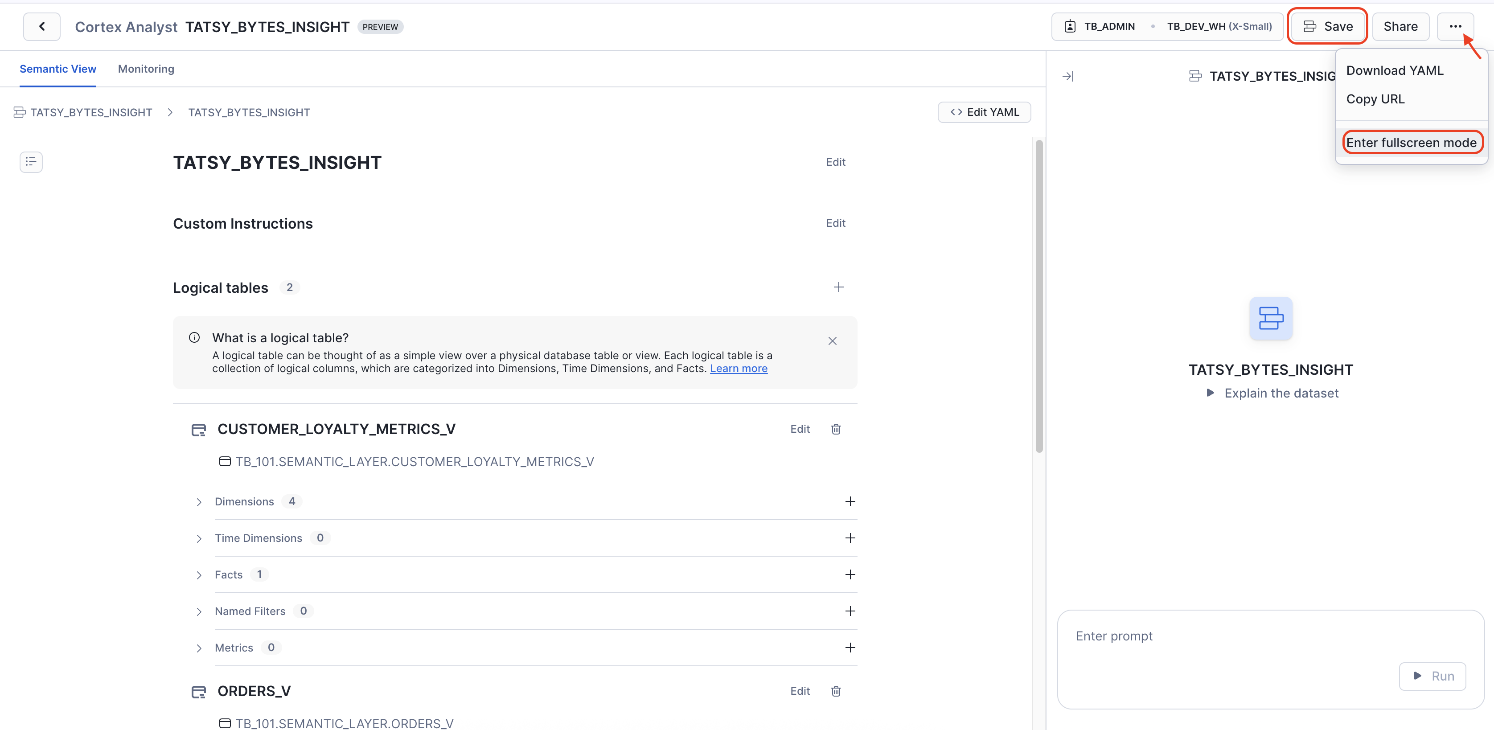Viewport: 1494px width, 730px height.
Task: Delete the CUSTOMER_LOYALTY_METRICS_V logical table
Action: click(x=836, y=429)
